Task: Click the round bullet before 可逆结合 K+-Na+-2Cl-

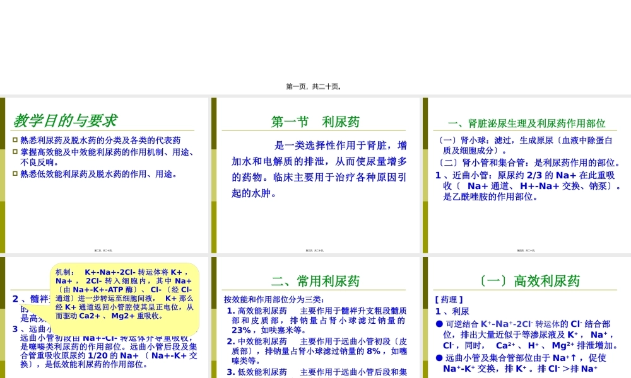Action: point(439,324)
